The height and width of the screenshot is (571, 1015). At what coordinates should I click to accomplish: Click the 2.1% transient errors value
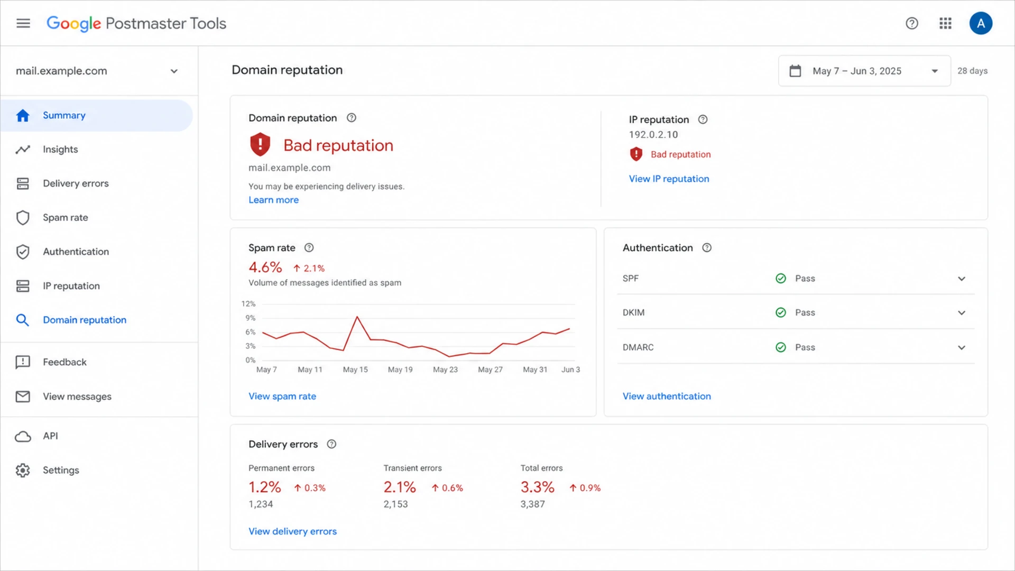pos(400,487)
